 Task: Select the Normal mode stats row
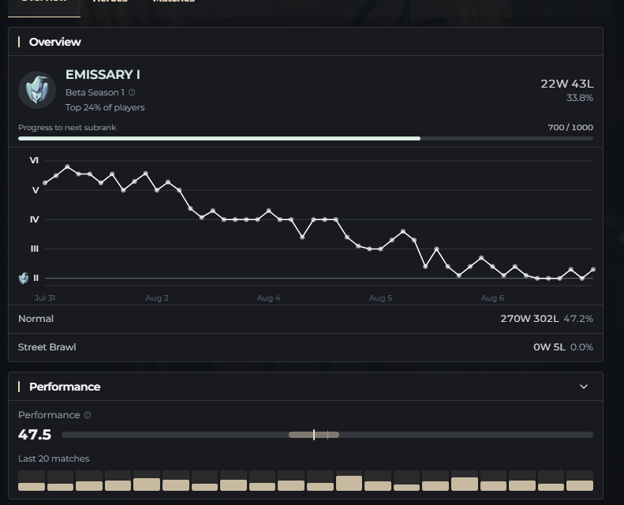[305, 319]
